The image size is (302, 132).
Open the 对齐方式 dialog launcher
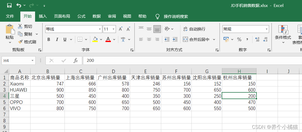(217, 50)
